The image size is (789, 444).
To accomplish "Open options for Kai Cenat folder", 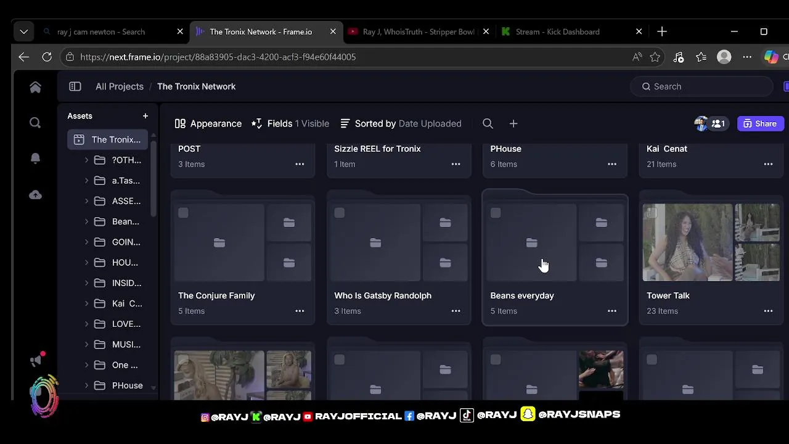I will [768, 164].
